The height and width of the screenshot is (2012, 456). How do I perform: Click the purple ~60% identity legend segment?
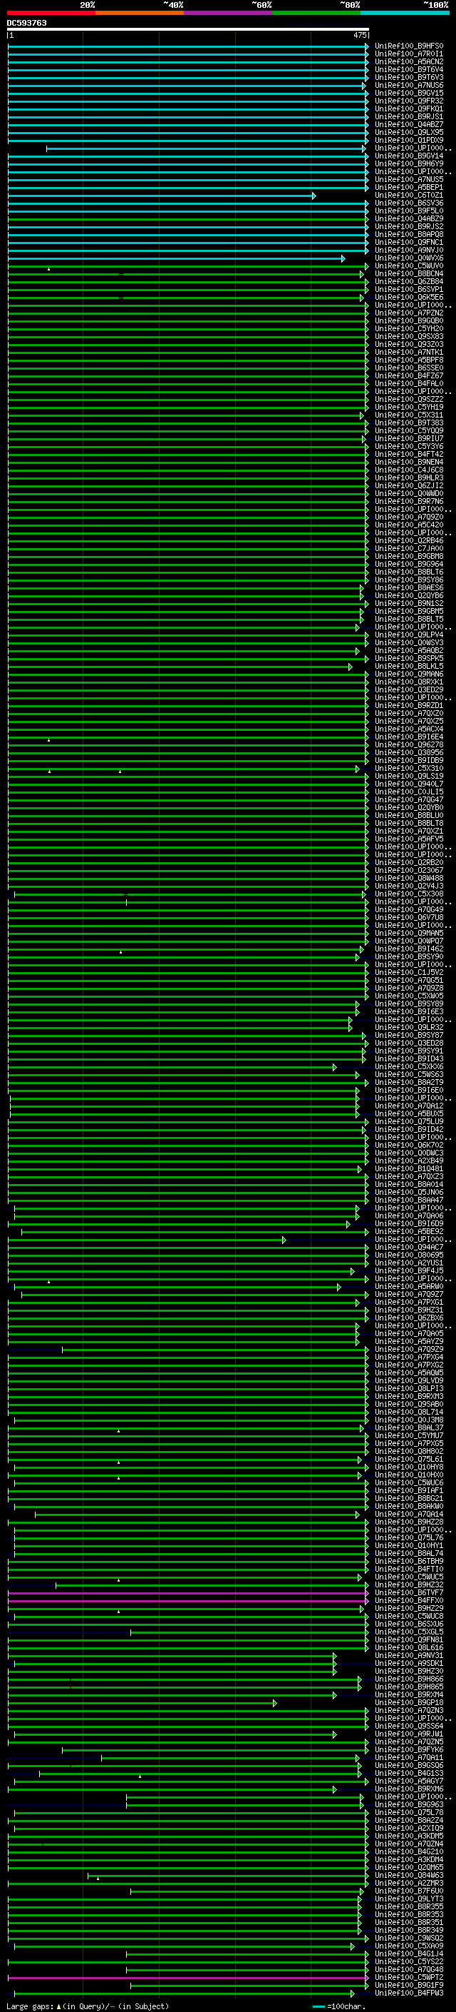click(229, 13)
